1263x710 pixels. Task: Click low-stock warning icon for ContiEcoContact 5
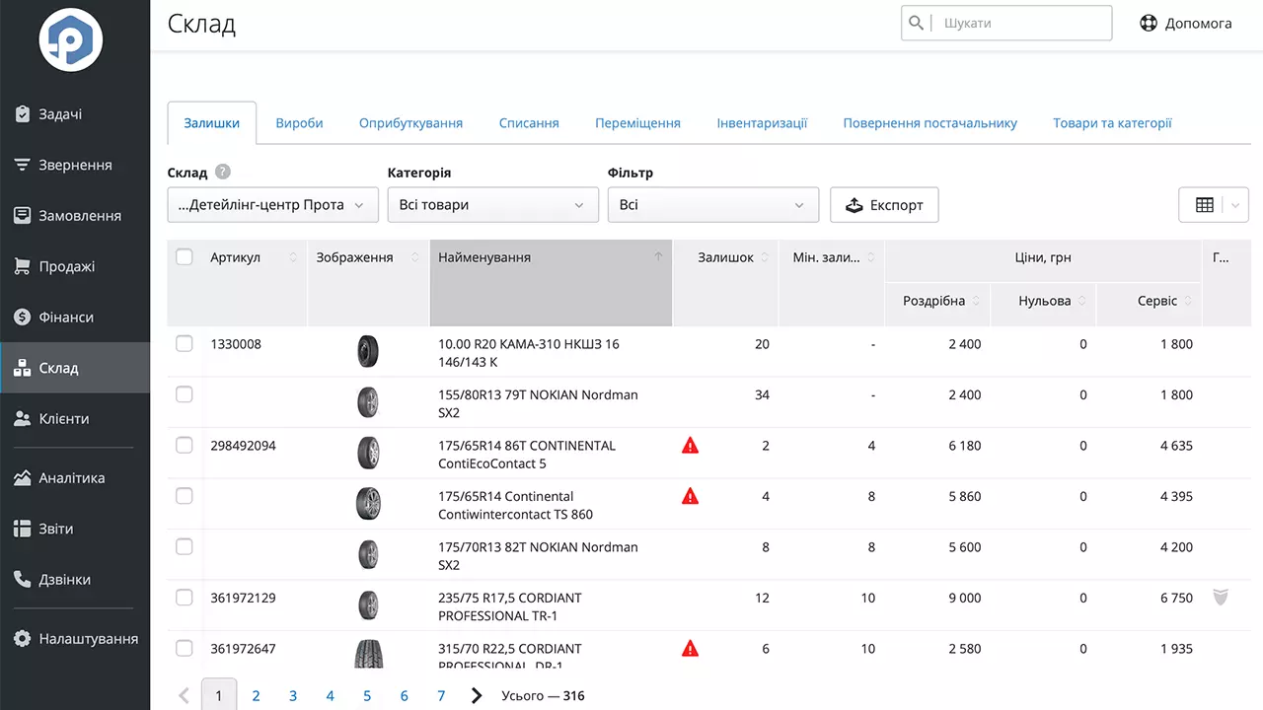(x=691, y=445)
